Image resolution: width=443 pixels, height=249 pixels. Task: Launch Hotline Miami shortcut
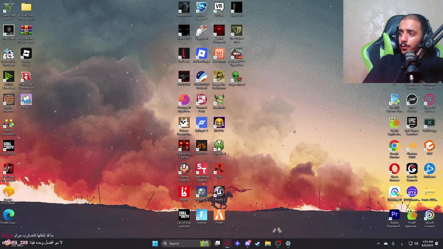point(9,103)
